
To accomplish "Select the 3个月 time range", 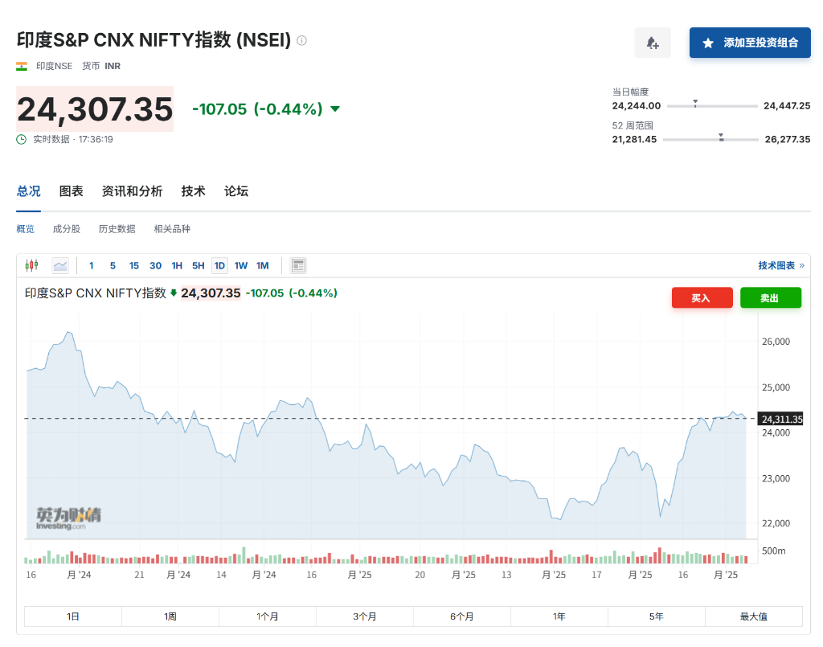I will 364,616.
